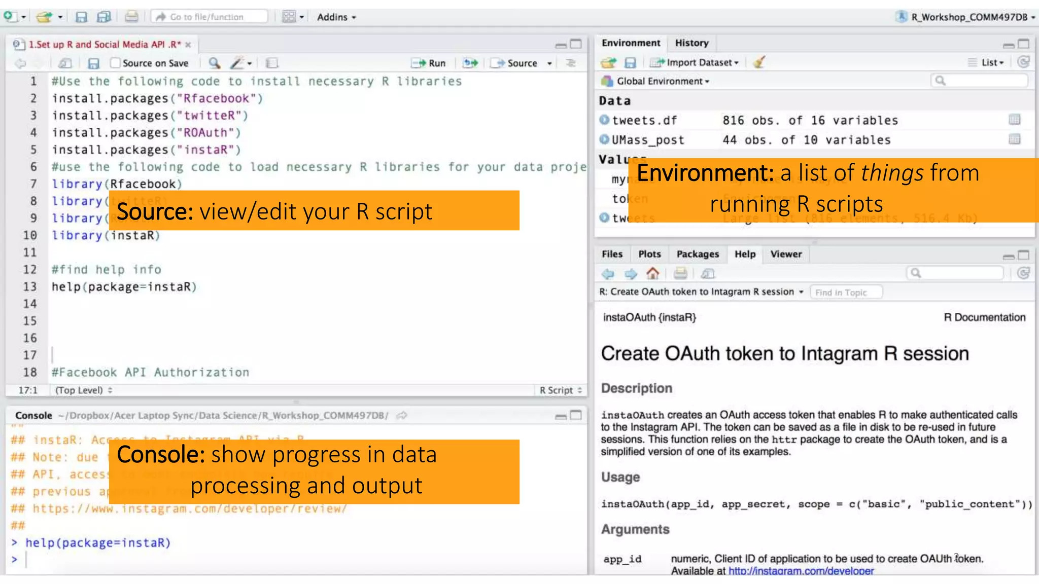Click the re-run previous code icon
This screenshot has width=1039, height=584.
pos(470,63)
